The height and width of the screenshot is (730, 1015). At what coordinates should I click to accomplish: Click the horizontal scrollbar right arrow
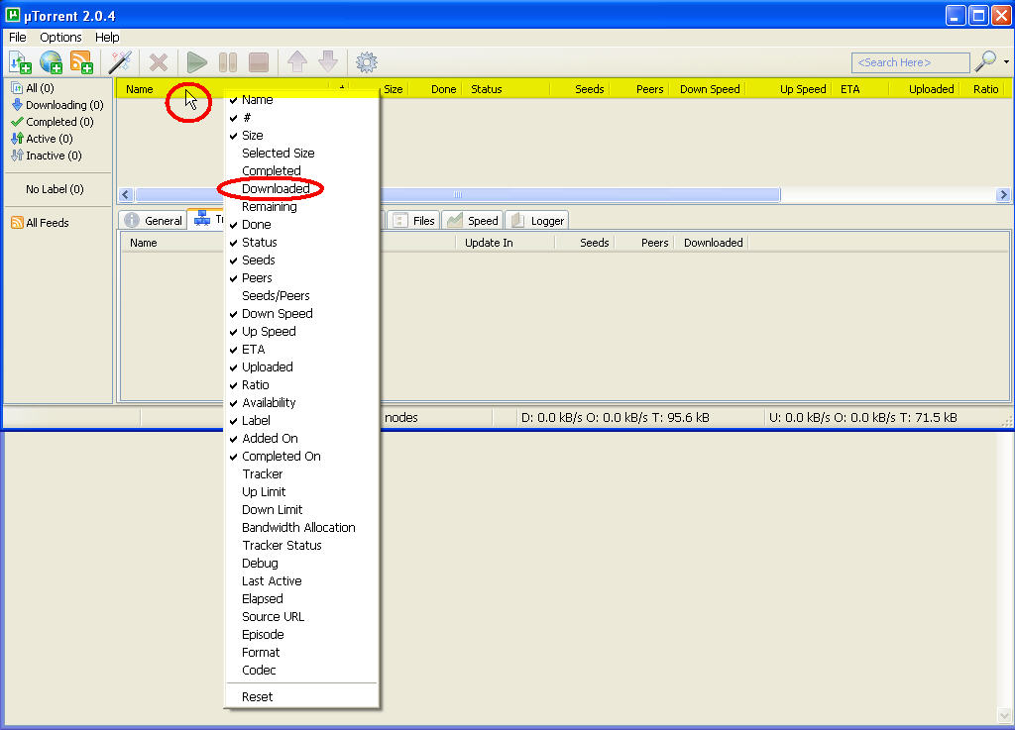pyautogui.click(x=1003, y=195)
